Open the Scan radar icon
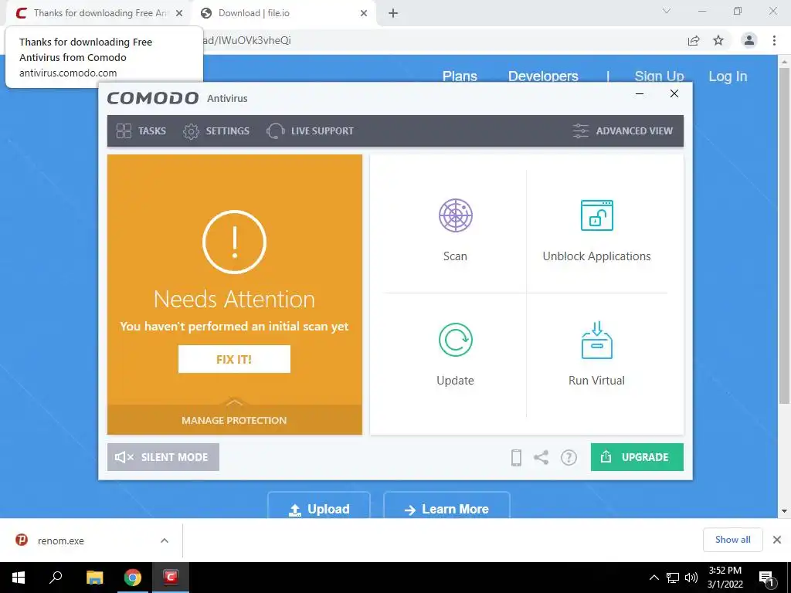The width and height of the screenshot is (791, 593). (455, 215)
